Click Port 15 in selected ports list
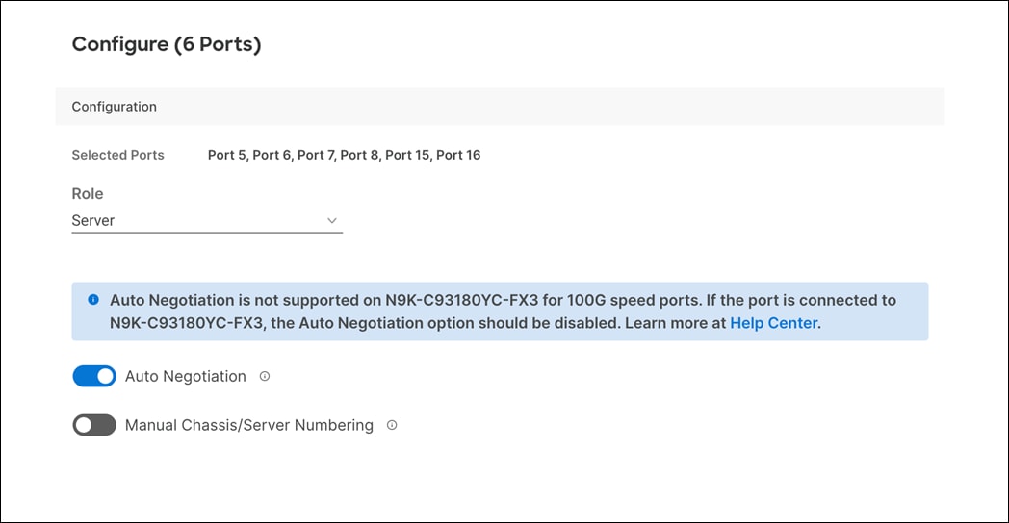 (406, 155)
